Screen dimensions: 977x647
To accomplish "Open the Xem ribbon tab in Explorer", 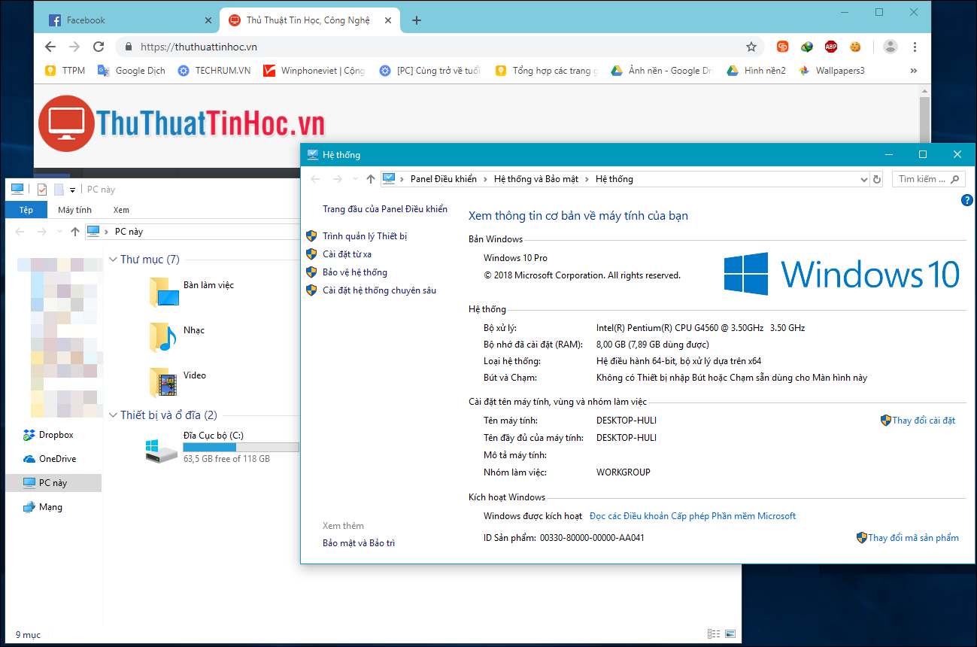I will click(121, 210).
